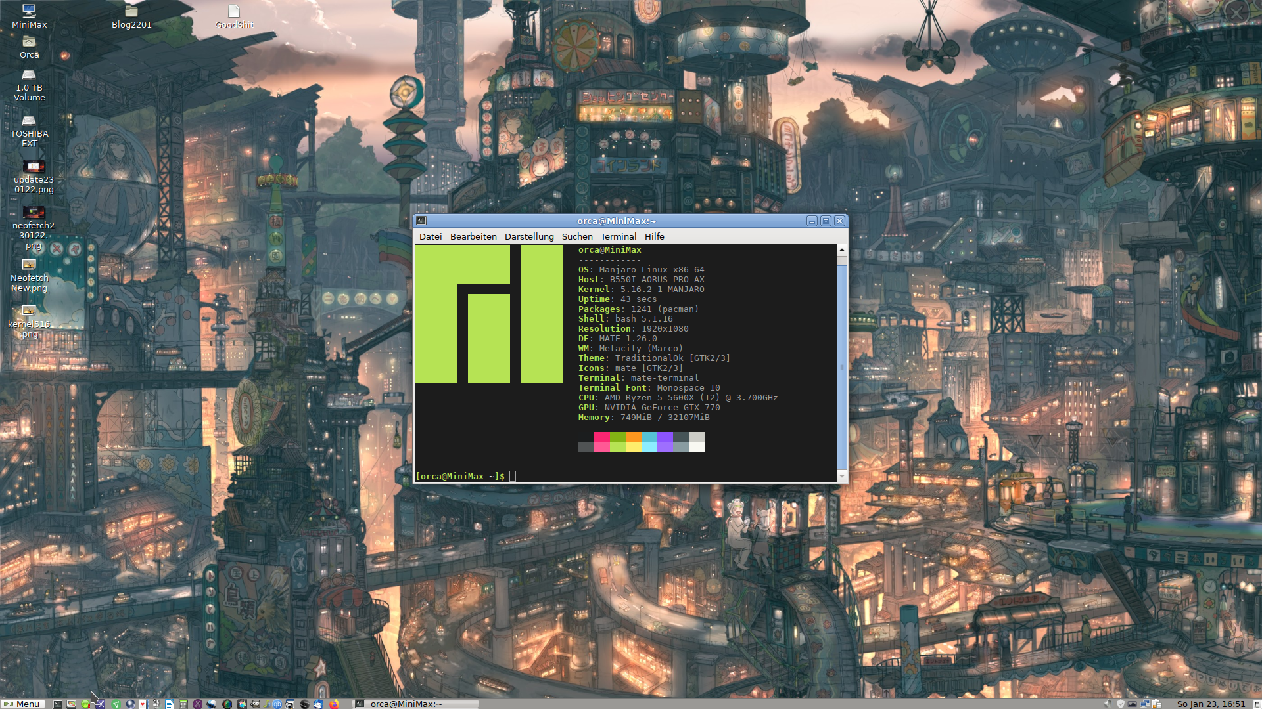Viewport: 1262px width, 709px height.
Task: Open update230122.png image file
Action: pos(34,177)
